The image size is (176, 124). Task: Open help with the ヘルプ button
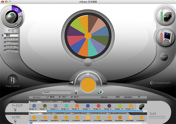pos(164,57)
